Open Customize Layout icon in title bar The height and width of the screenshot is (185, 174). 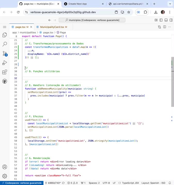156,20
